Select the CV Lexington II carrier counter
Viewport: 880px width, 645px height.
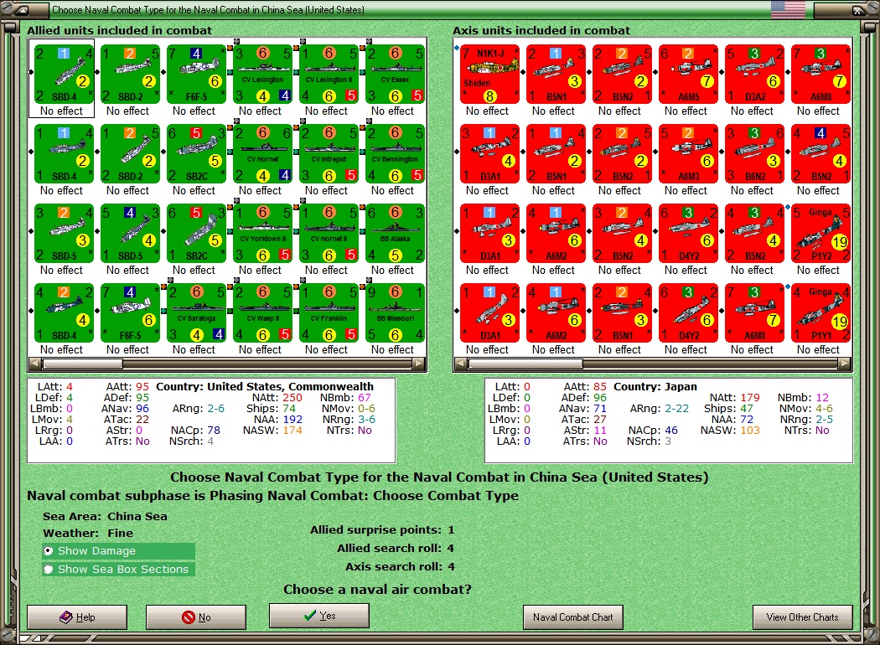tap(329, 74)
